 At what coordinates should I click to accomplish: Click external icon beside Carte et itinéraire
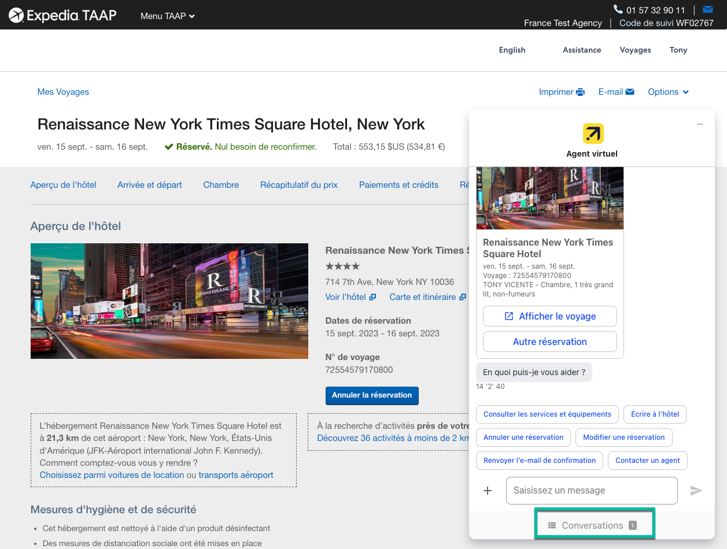(463, 297)
